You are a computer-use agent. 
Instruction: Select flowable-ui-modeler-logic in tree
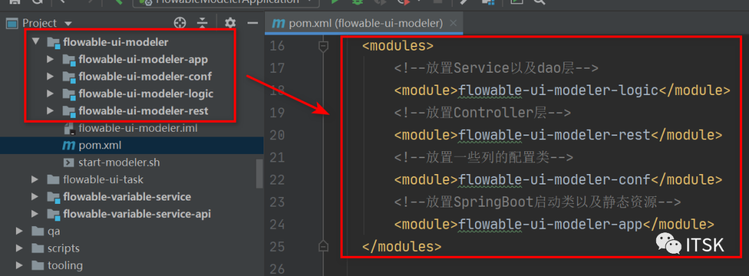coord(146,94)
